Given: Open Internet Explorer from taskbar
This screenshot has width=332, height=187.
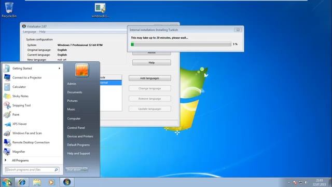Looking at the screenshot, I should (x=22, y=182).
